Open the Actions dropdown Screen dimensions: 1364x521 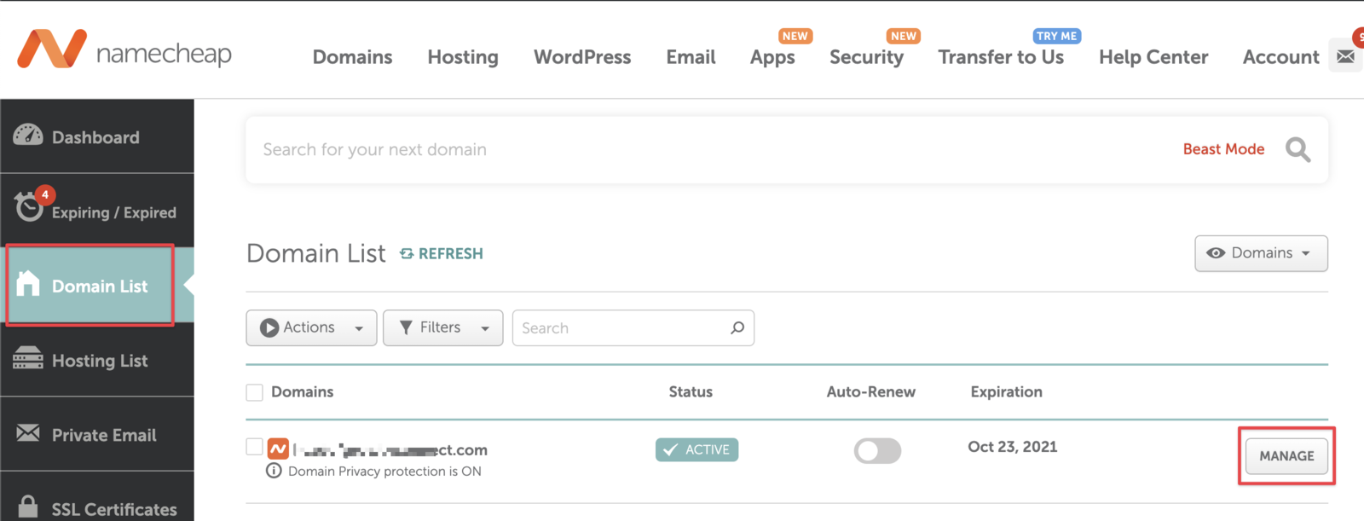pyautogui.click(x=311, y=328)
